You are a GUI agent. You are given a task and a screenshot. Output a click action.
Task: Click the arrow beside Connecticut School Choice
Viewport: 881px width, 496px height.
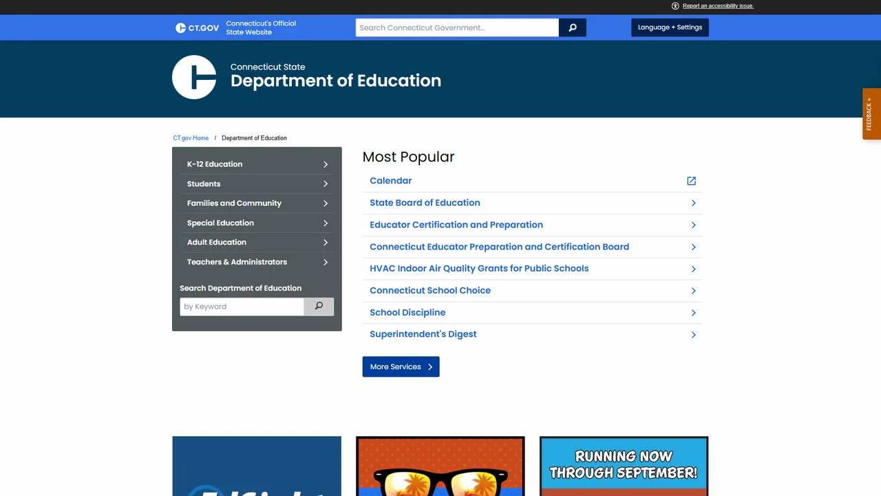(x=693, y=291)
